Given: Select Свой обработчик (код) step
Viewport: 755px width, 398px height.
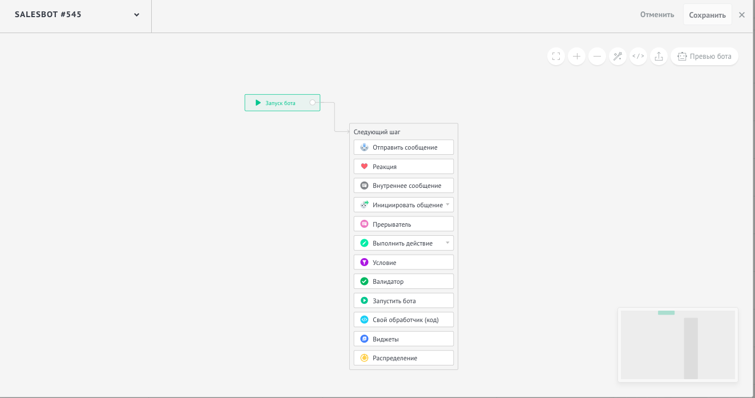Looking at the screenshot, I should tap(403, 320).
